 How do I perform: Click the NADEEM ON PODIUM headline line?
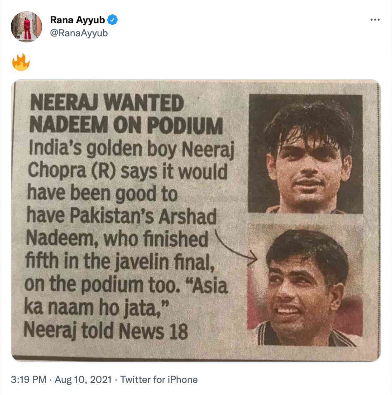point(126,126)
